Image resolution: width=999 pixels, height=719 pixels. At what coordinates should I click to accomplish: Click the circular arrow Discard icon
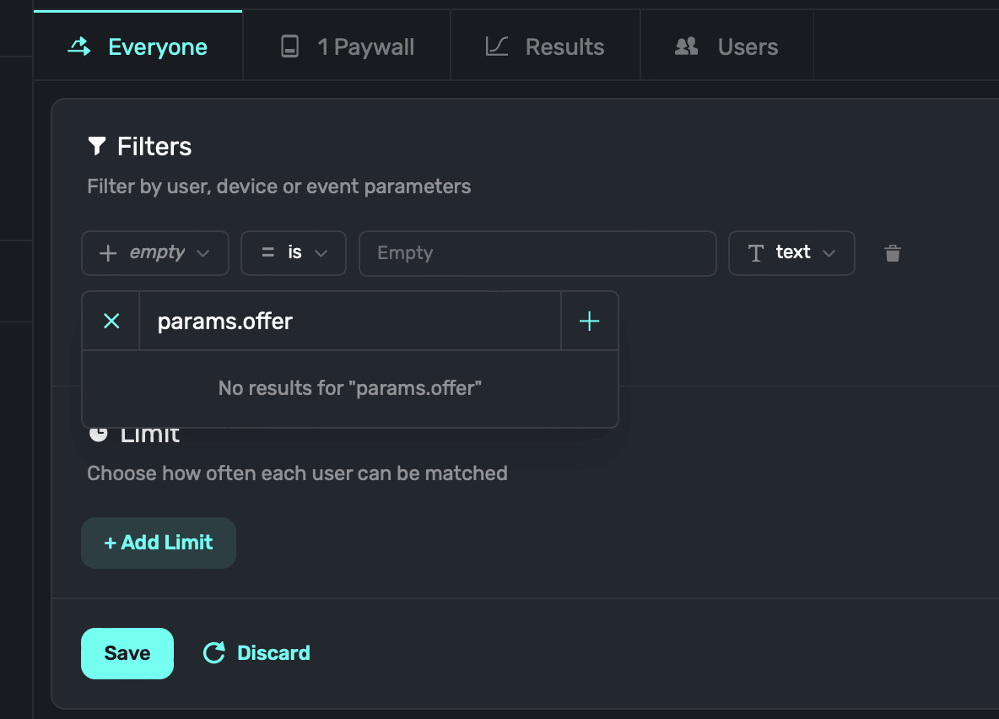tap(214, 652)
